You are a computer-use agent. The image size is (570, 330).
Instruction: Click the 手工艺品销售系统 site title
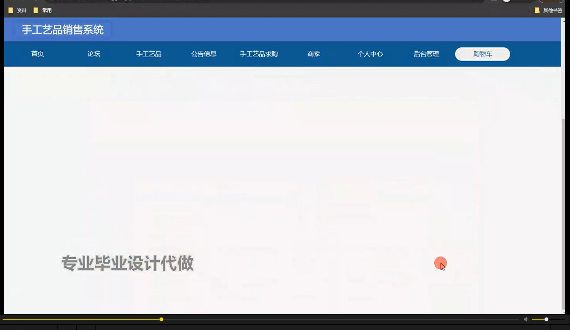[62, 30]
